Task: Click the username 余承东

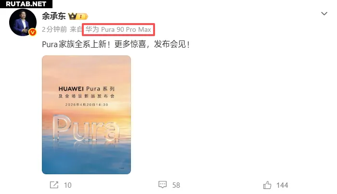Action: click(54, 16)
